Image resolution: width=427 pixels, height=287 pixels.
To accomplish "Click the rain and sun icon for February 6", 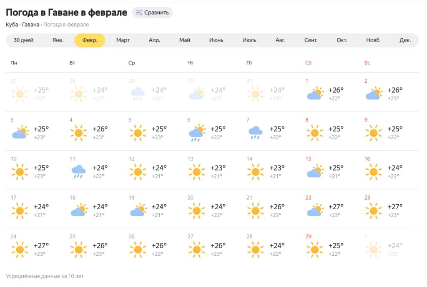I will (x=197, y=133).
